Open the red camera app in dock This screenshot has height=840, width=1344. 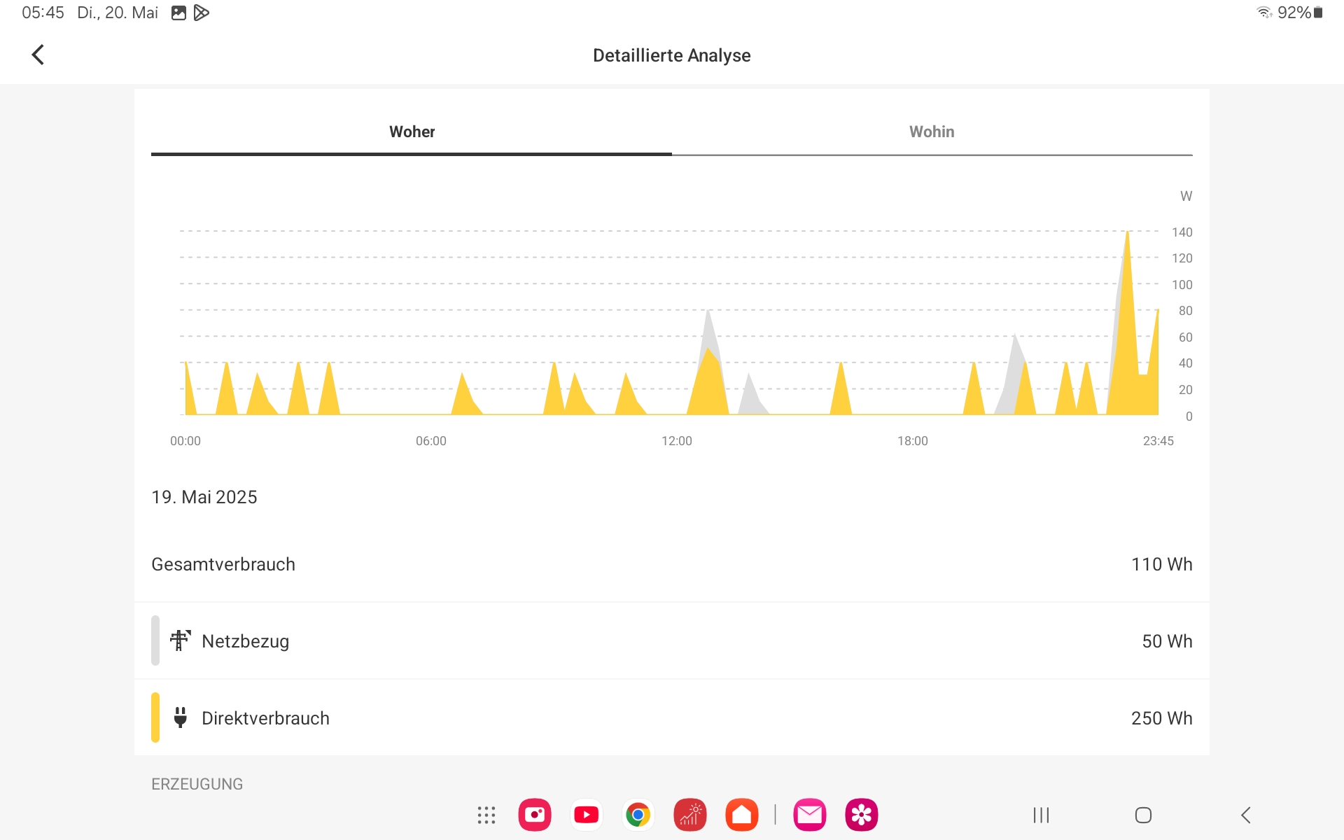(x=535, y=815)
